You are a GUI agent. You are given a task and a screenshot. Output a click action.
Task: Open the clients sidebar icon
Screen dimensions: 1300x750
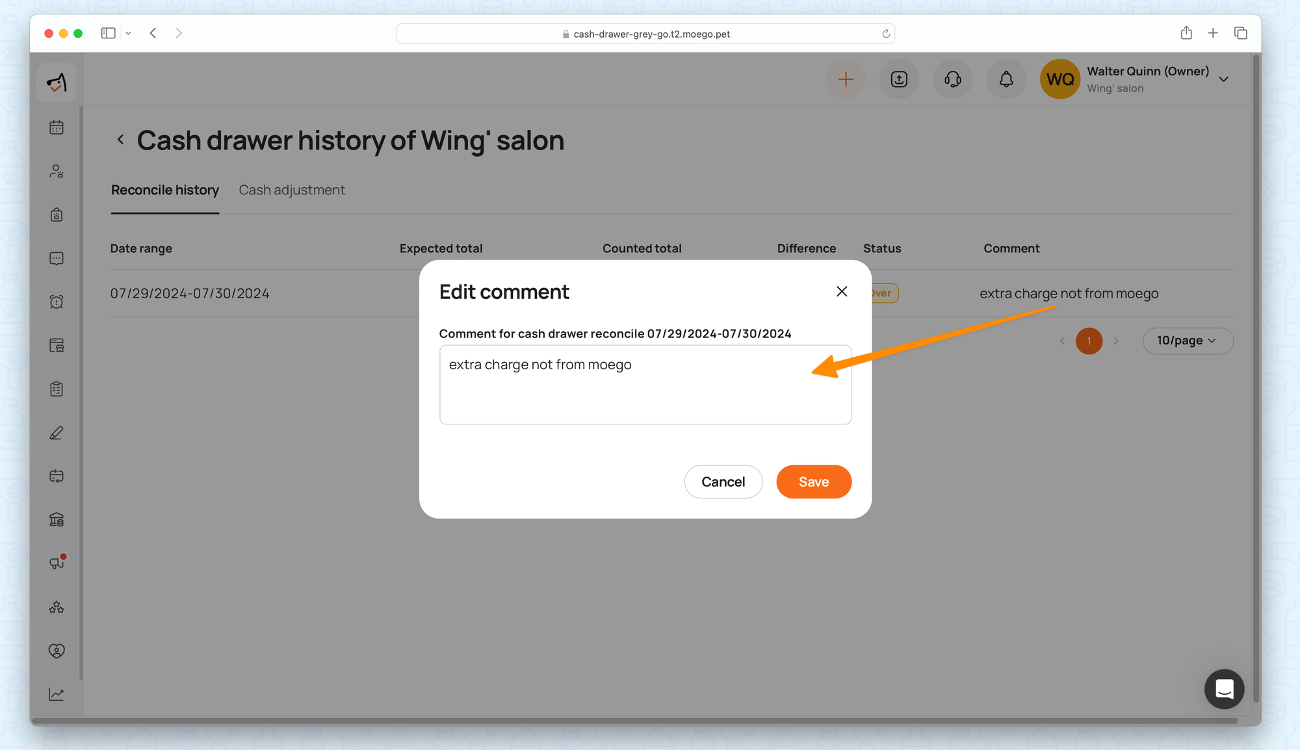(57, 171)
